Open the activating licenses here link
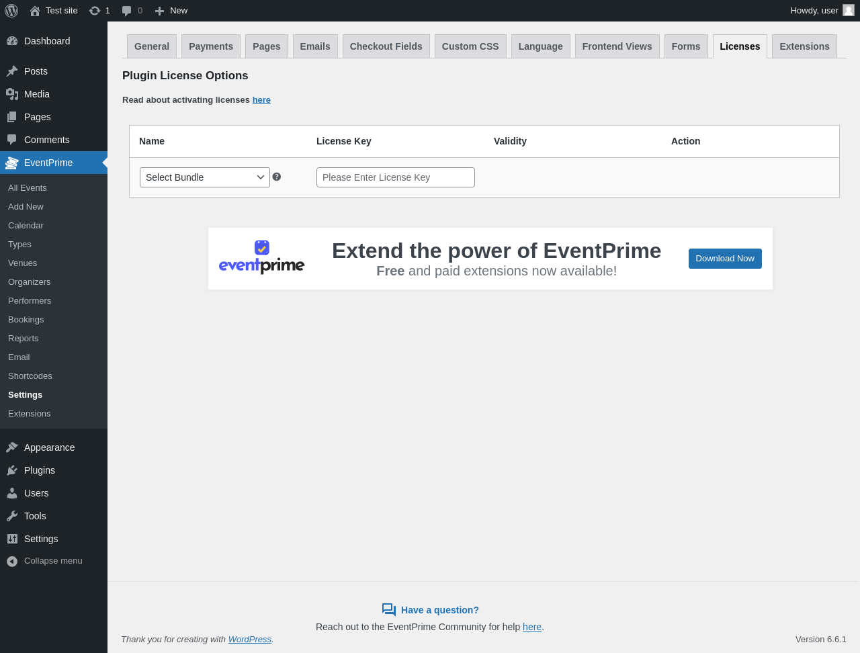 [x=261, y=100]
